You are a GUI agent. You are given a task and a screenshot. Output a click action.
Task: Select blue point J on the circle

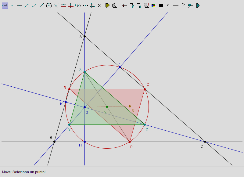120,67
